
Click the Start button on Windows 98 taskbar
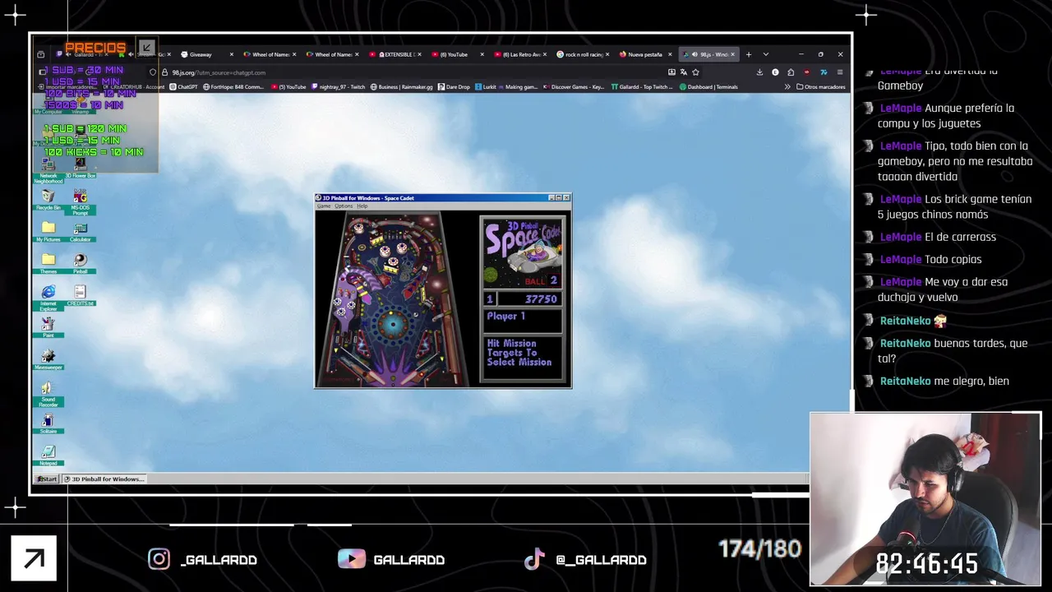click(47, 479)
